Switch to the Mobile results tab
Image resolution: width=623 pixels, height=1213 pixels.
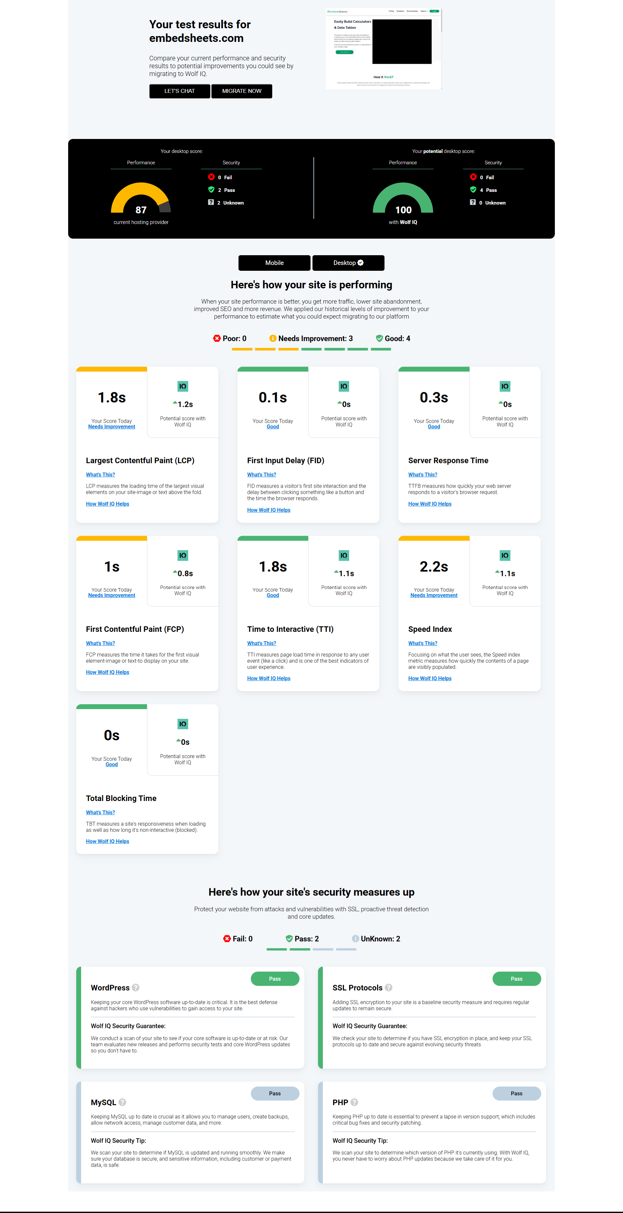[274, 263]
